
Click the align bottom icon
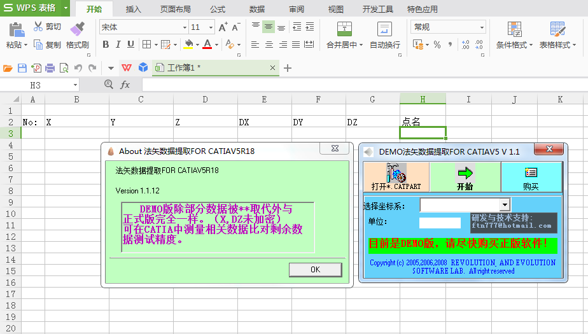click(x=281, y=27)
